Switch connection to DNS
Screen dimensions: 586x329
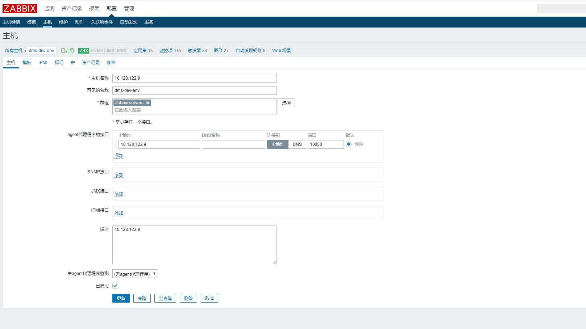pos(297,144)
